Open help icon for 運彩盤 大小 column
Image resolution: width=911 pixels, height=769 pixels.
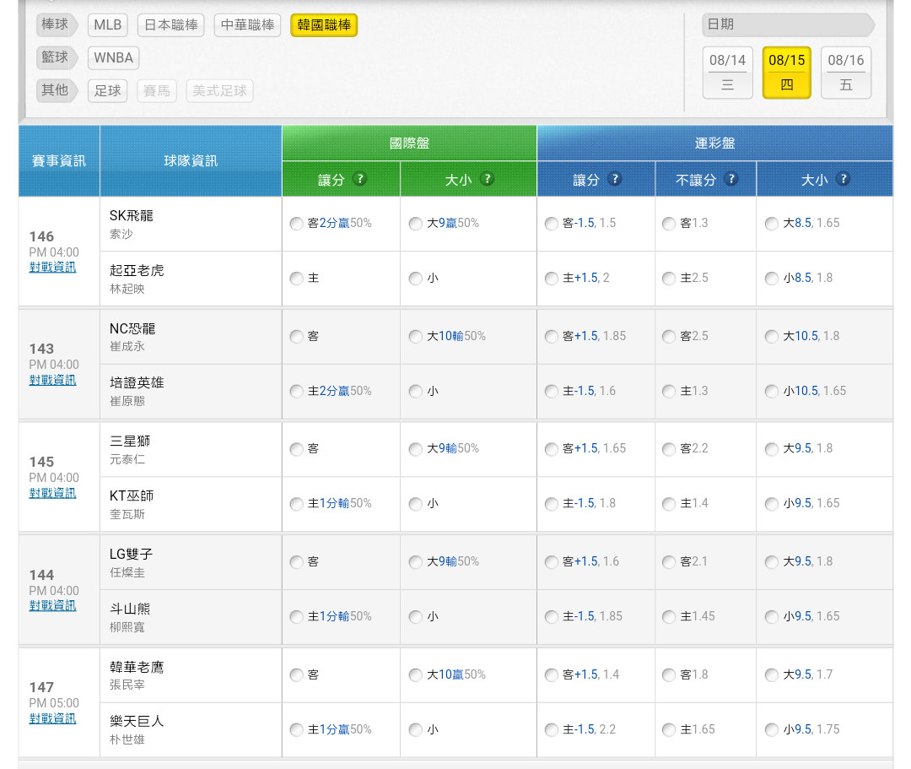(x=843, y=179)
